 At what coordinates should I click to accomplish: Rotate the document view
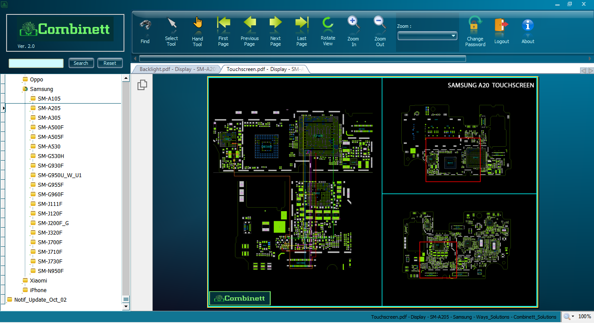coord(328,31)
